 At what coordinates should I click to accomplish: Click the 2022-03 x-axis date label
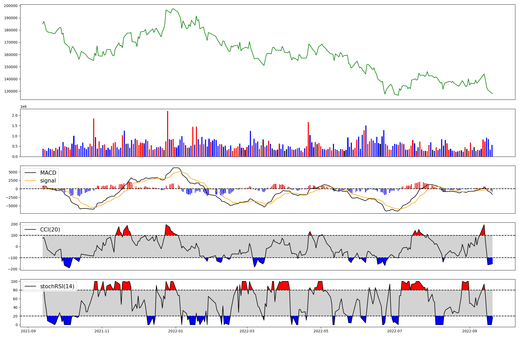click(247, 331)
